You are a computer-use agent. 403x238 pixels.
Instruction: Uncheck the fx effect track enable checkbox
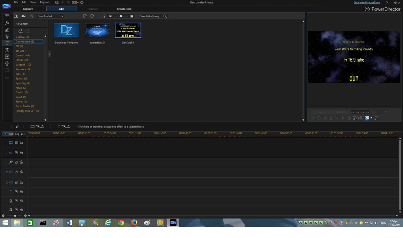[16, 162]
